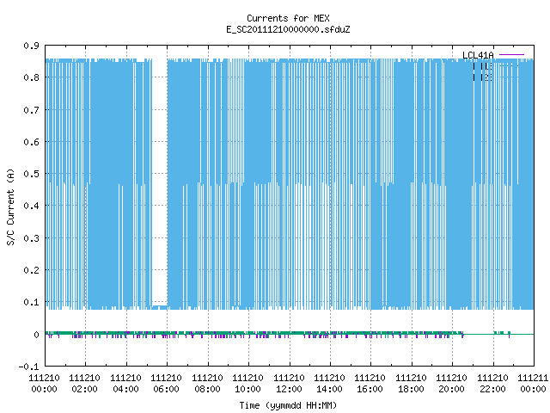Click the "111210 16:00" x-axis tick label

tap(370, 384)
